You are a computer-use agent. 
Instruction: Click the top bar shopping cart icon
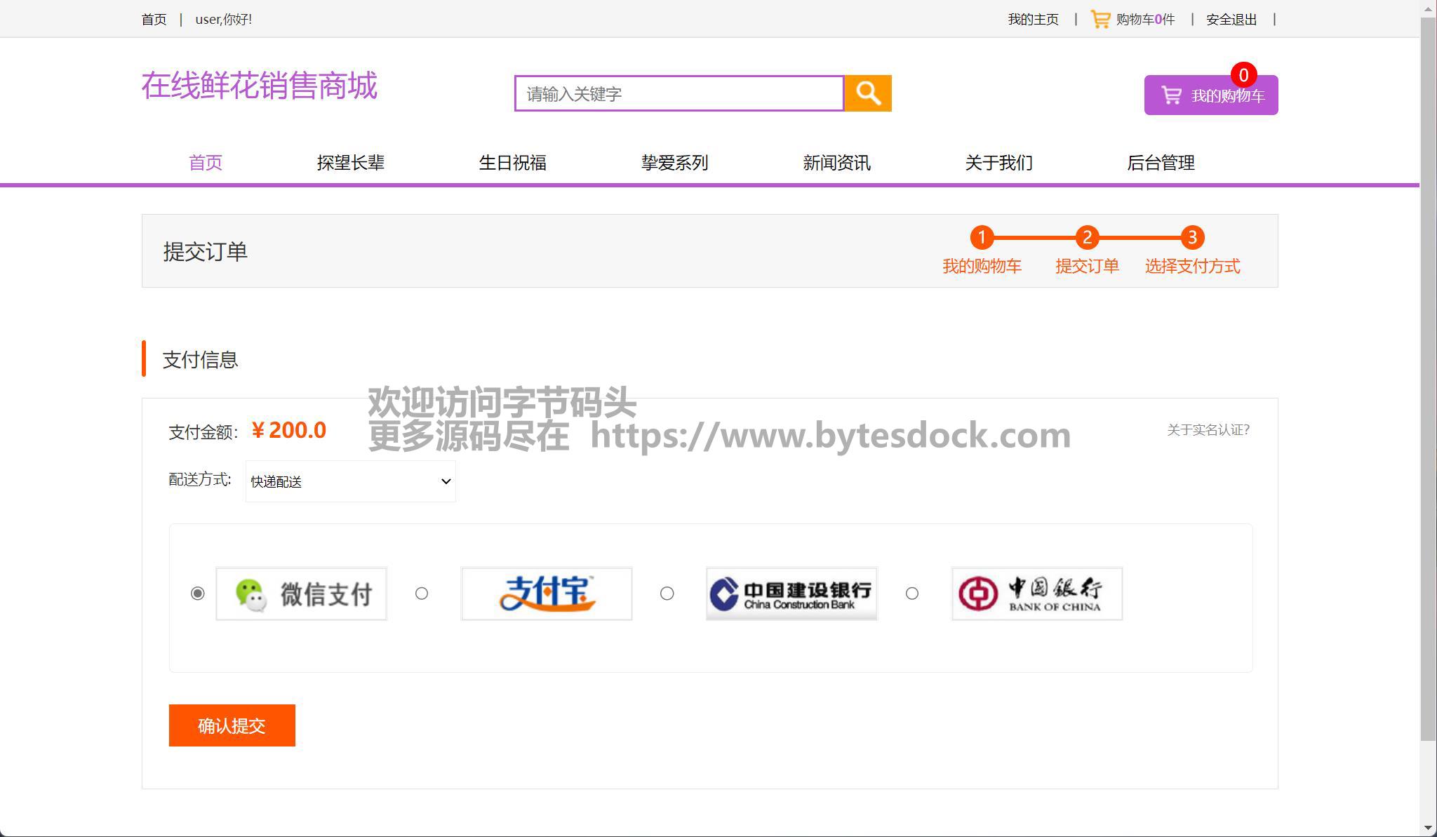click(1100, 19)
